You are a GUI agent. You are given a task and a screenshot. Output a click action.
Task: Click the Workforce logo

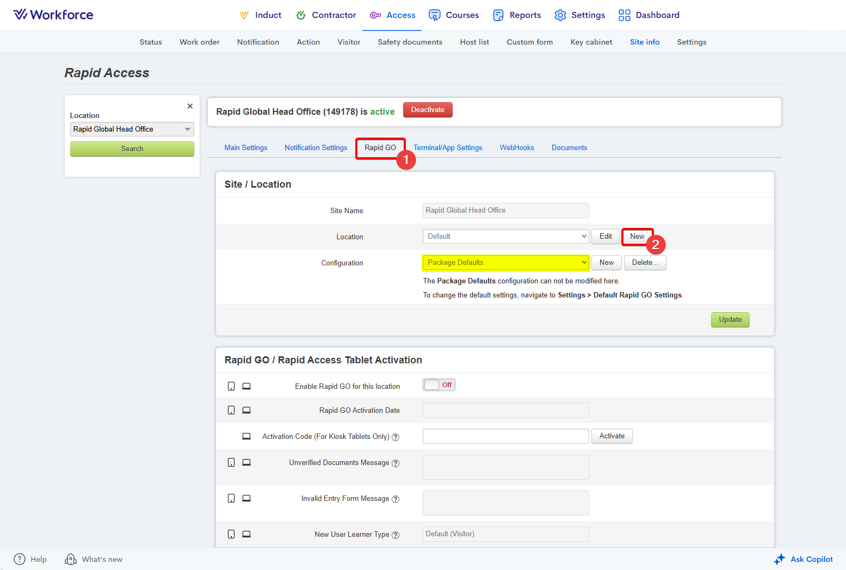tap(53, 15)
